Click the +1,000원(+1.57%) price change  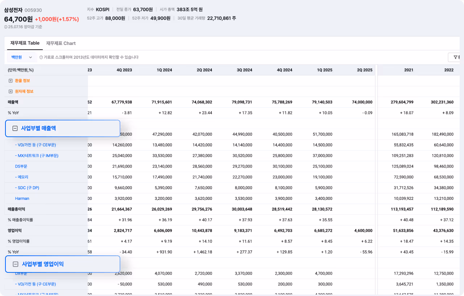coord(57,19)
